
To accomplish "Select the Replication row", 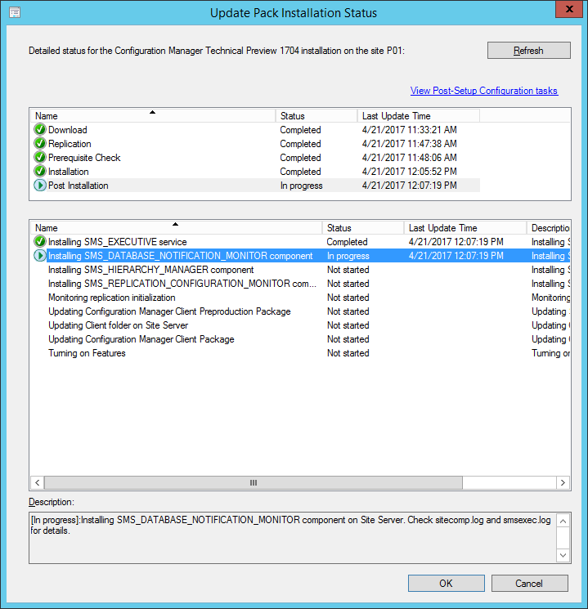I will coord(257,144).
